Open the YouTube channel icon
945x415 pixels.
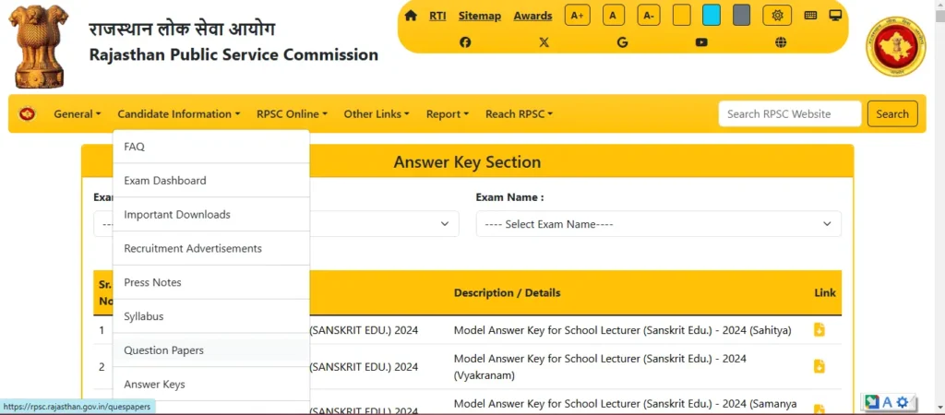pyautogui.click(x=701, y=42)
